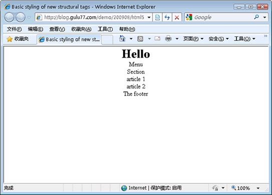Click the 'Menu' text on page
This screenshot has height=195, width=272.
tap(136, 64)
